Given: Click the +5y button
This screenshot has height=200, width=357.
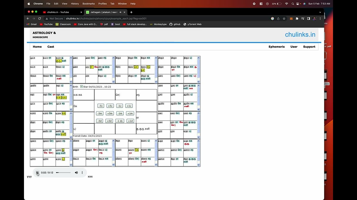Looking at the screenshot, I should (110, 106).
